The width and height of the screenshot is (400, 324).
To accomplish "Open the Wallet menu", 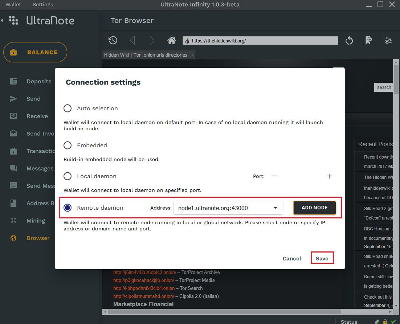I will 13,4.
